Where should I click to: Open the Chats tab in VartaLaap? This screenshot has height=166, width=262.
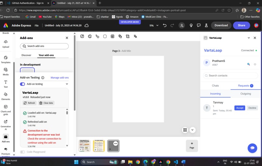point(216,85)
